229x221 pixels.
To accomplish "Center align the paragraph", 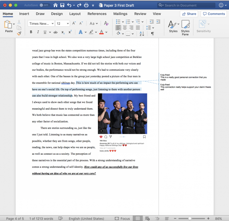I will 125,27.
